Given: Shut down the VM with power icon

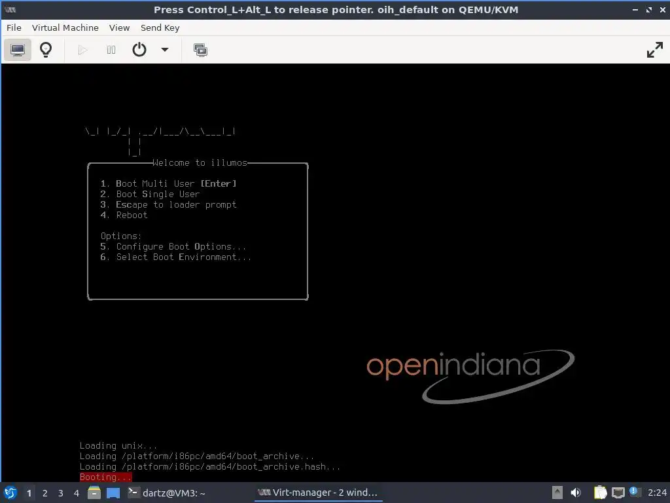Looking at the screenshot, I should tap(139, 50).
